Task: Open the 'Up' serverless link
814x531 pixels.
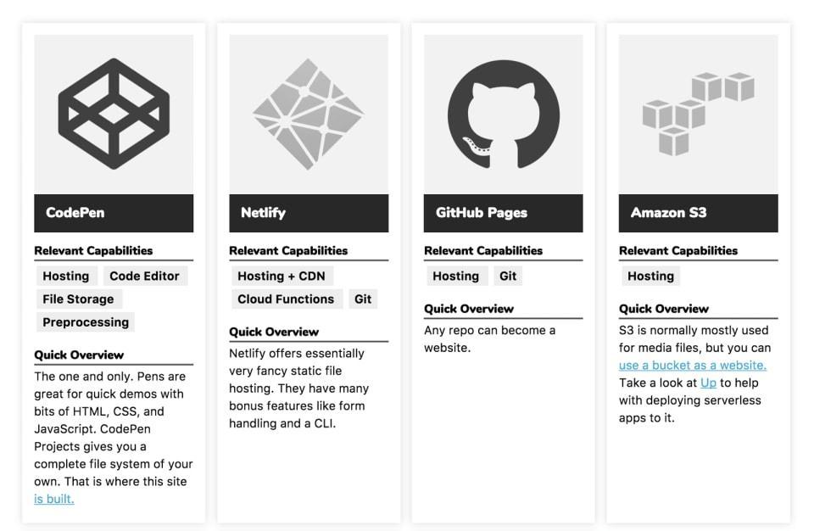Action: (708, 383)
